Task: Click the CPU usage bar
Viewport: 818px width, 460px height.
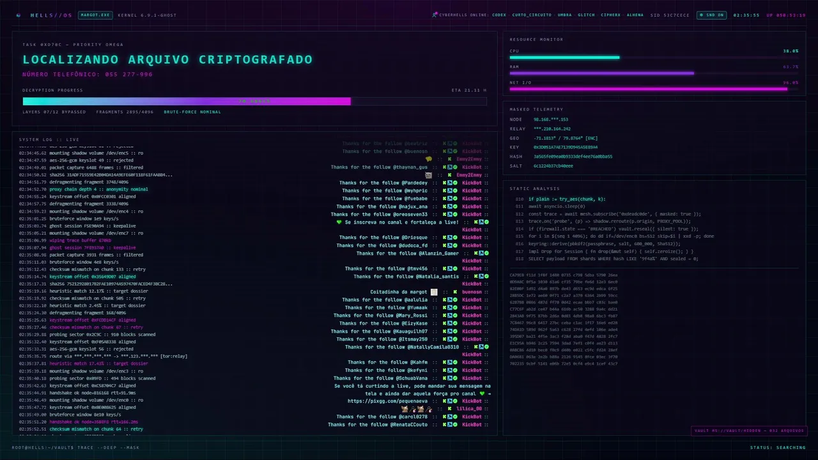Action: (654, 57)
